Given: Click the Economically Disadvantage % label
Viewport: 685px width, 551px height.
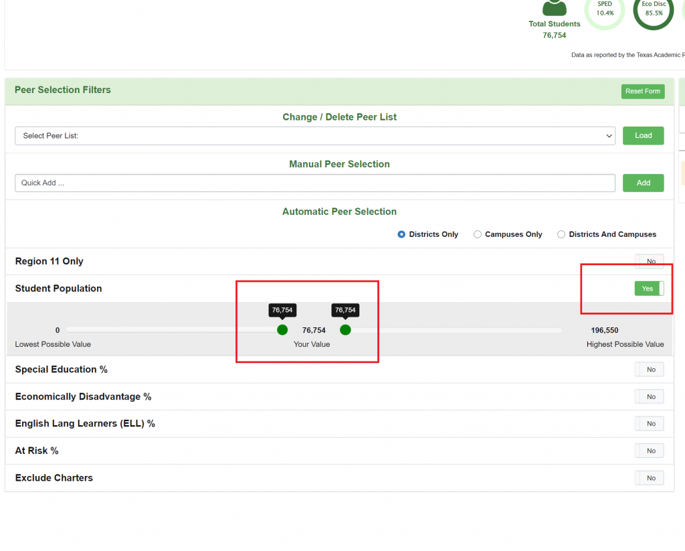Looking at the screenshot, I should coord(83,396).
